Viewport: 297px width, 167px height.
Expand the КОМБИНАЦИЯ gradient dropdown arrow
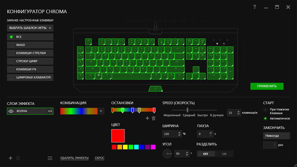(101, 111)
